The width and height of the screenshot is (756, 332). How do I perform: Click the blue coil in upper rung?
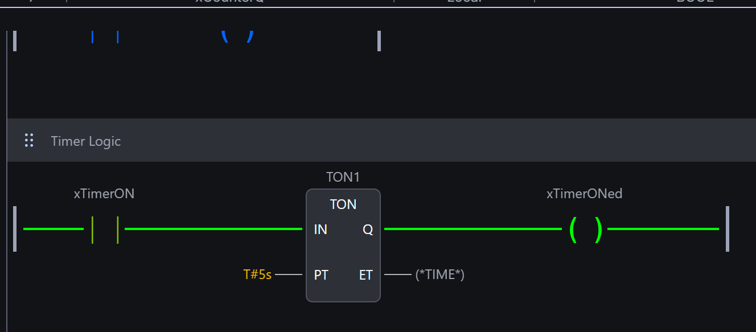point(237,36)
